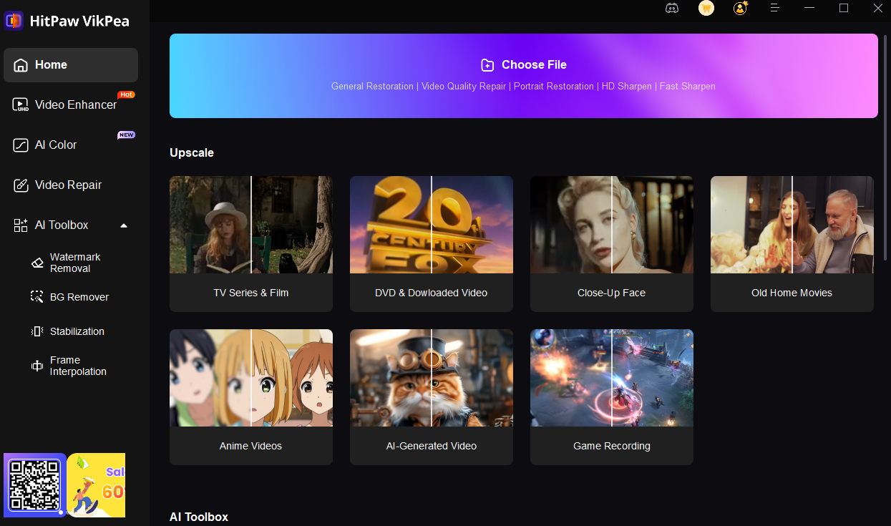Open the shopping cart purchase icon
This screenshot has width=891, height=526.
tap(706, 8)
